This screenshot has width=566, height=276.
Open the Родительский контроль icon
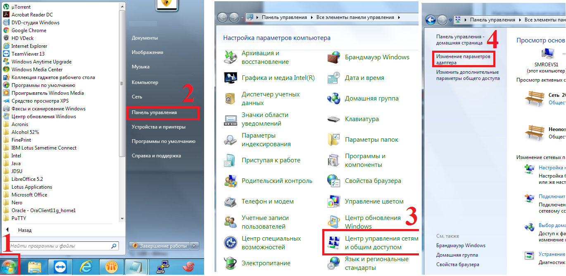[x=230, y=181]
